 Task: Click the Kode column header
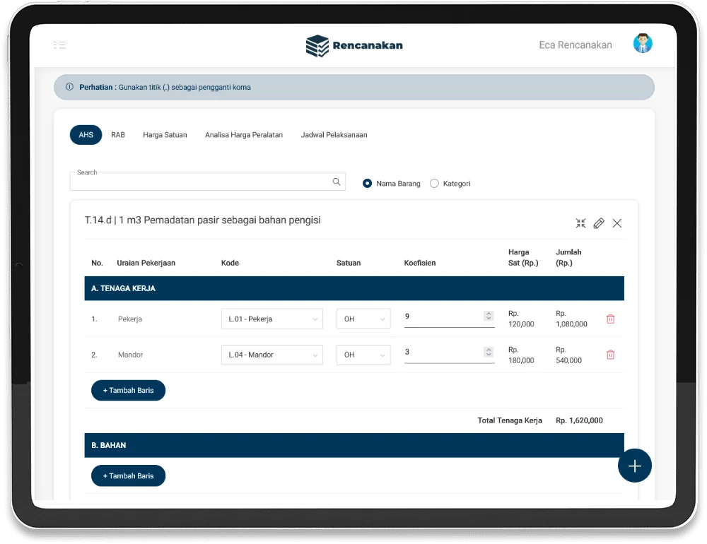pos(230,263)
